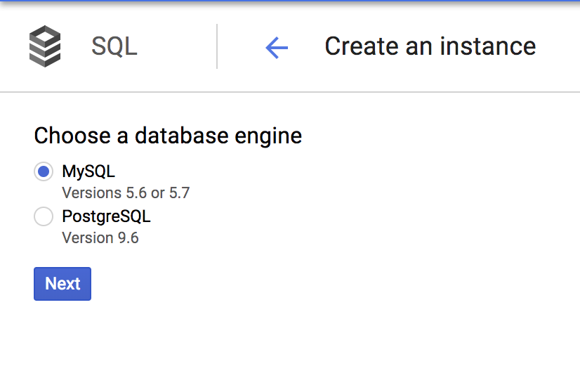Click the filled blue dot inside MySQL option

pos(44,171)
